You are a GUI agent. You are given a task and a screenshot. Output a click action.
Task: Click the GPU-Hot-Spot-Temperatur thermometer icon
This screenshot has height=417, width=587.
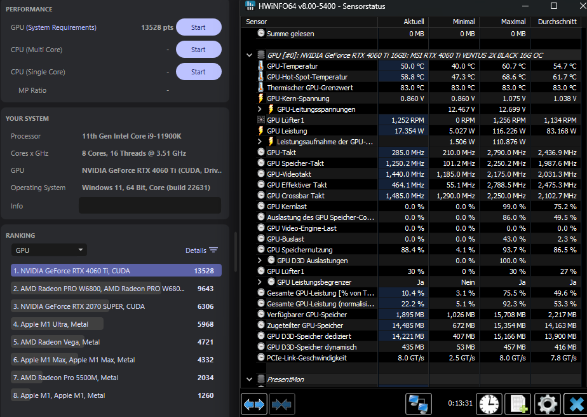261,77
